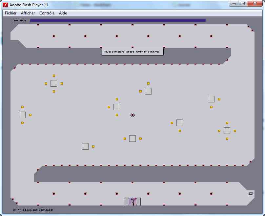The image size is (265, 216).
Task: Close the Adobe Flash Player window
Action: click(255, 4)
